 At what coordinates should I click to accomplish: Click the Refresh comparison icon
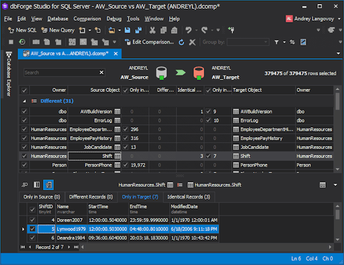point(181,42)
